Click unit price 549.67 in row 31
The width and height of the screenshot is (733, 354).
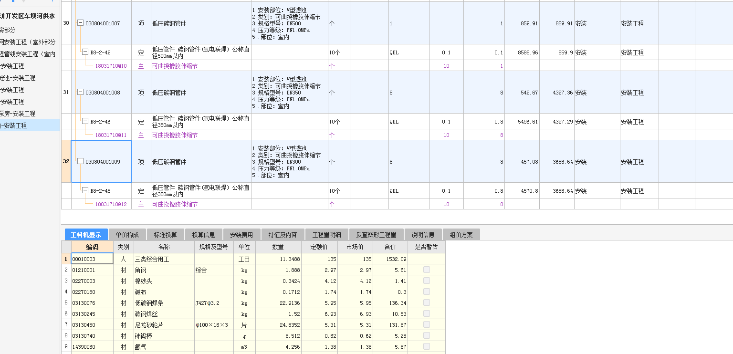click(522, 93)
